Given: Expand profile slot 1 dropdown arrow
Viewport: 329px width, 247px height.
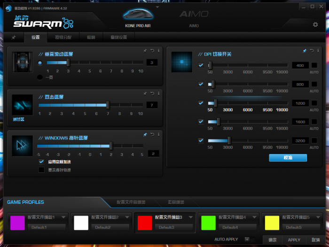Looking at the screenshot, I should (64, 217).
